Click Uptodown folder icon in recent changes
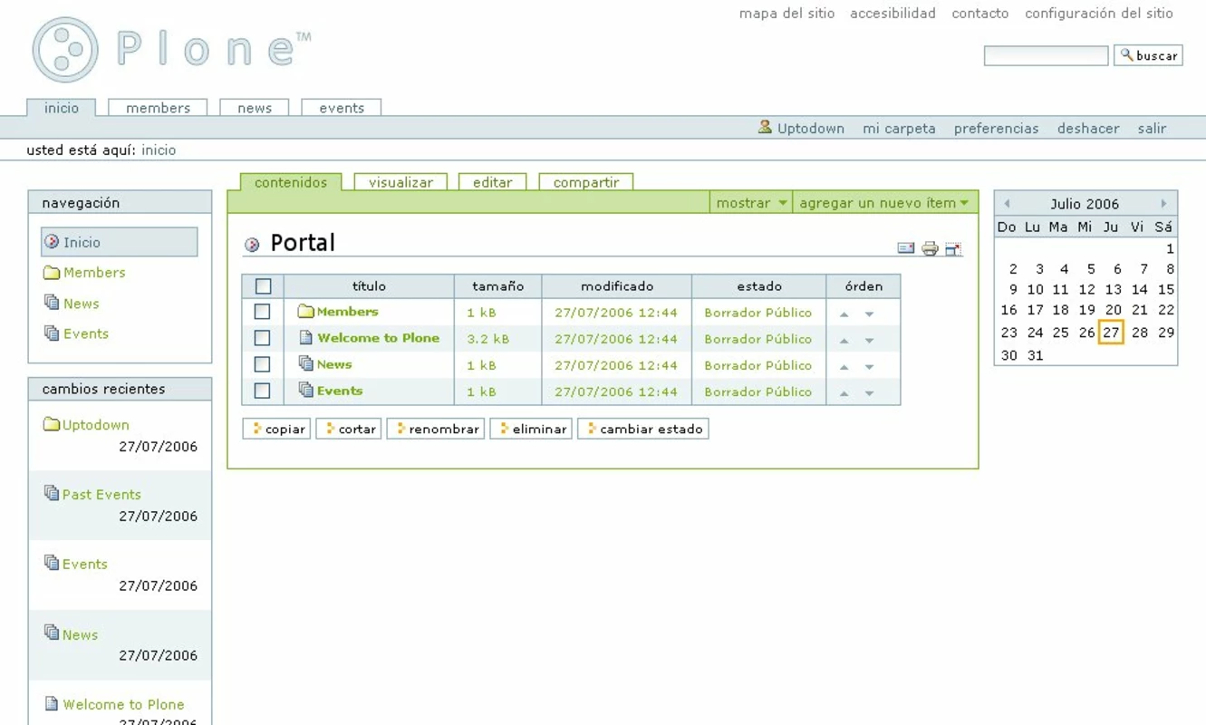 (52, 424)
